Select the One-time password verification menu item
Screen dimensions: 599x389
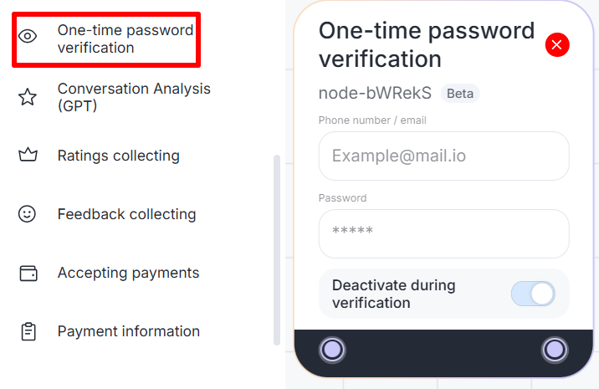click(x=125, y=39)
